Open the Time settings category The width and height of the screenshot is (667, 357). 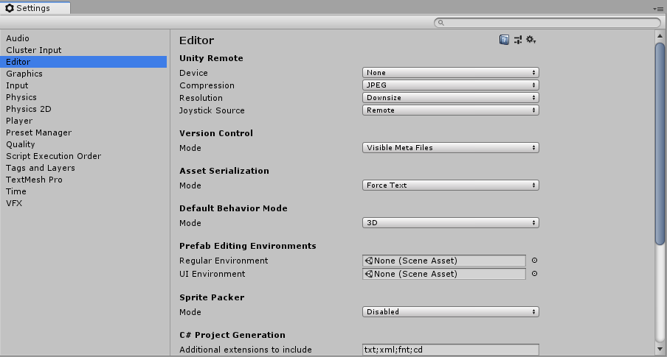pyautogui.click(x=83, y=191)
